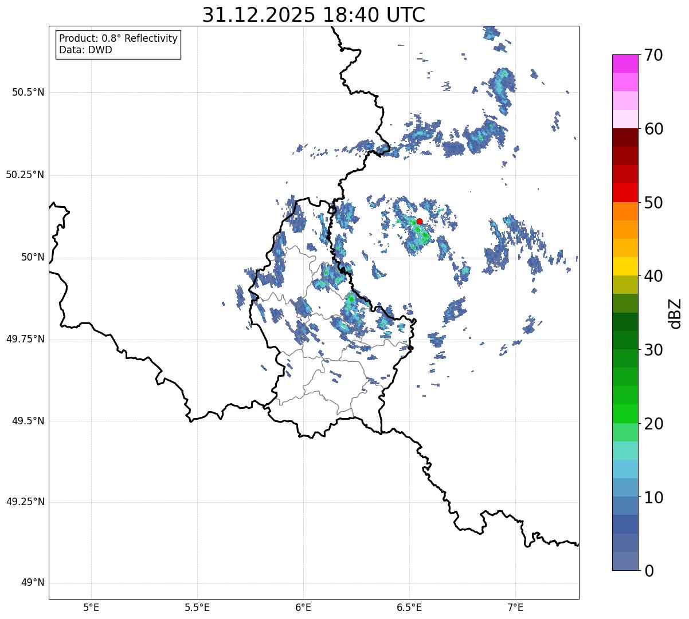Screen dimensions: 689x619
Task: Click the 6°E longitude label
Action: pyautogui.click(x=303, y=608)
